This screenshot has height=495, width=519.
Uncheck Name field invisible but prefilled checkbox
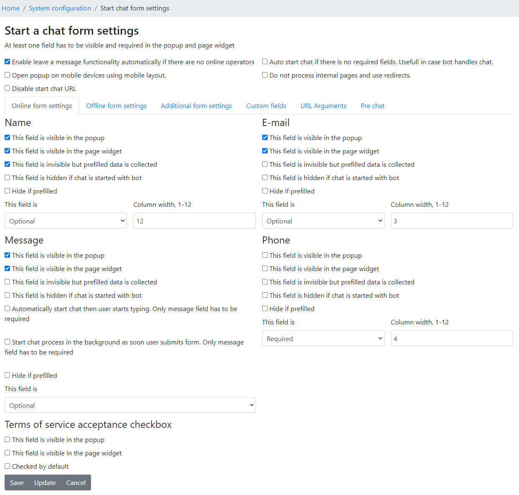point(8,164)
